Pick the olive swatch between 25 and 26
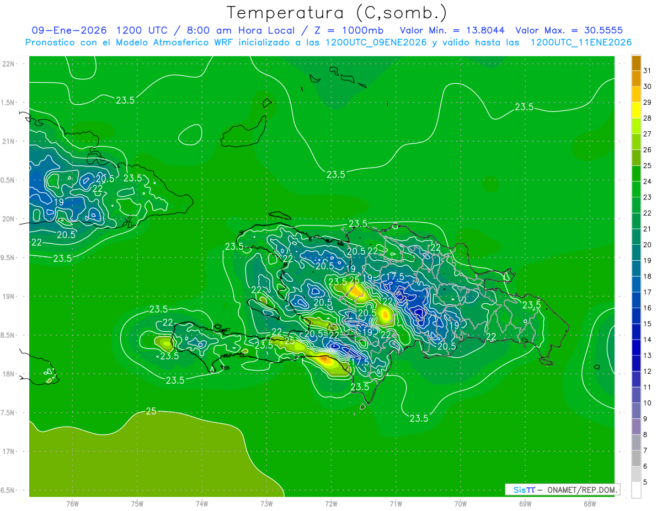Screen dimensions: 662x511 pyautogui.click(x=636, y=158)
